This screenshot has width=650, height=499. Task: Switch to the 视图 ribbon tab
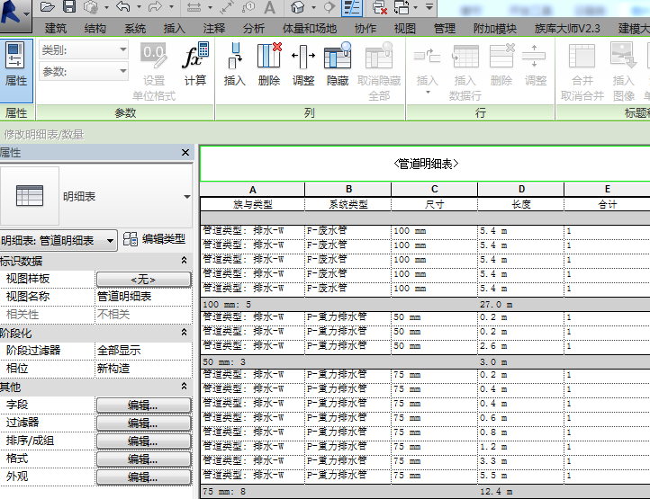[405, 29]
